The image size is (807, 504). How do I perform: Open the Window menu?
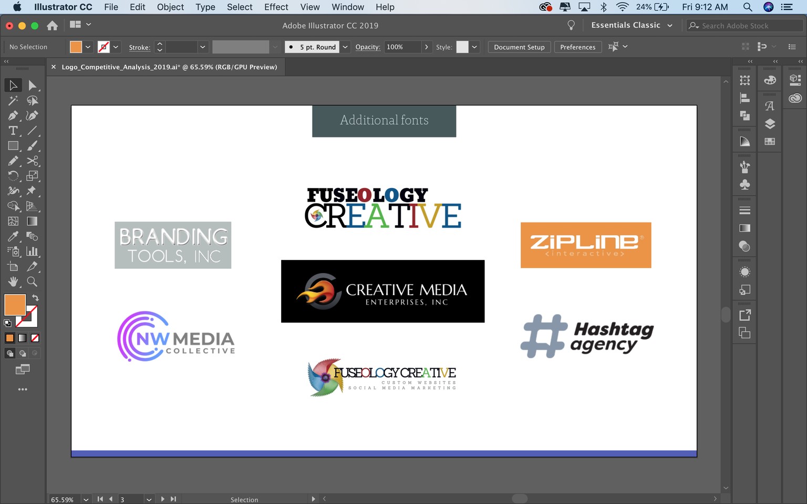coord(348,7)
